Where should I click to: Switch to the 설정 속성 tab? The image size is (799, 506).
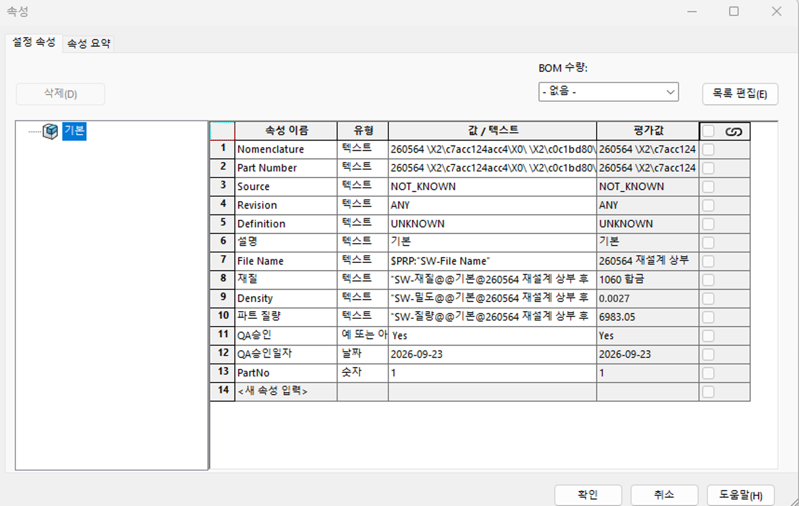pyautogui.click(x=34, y=42)
